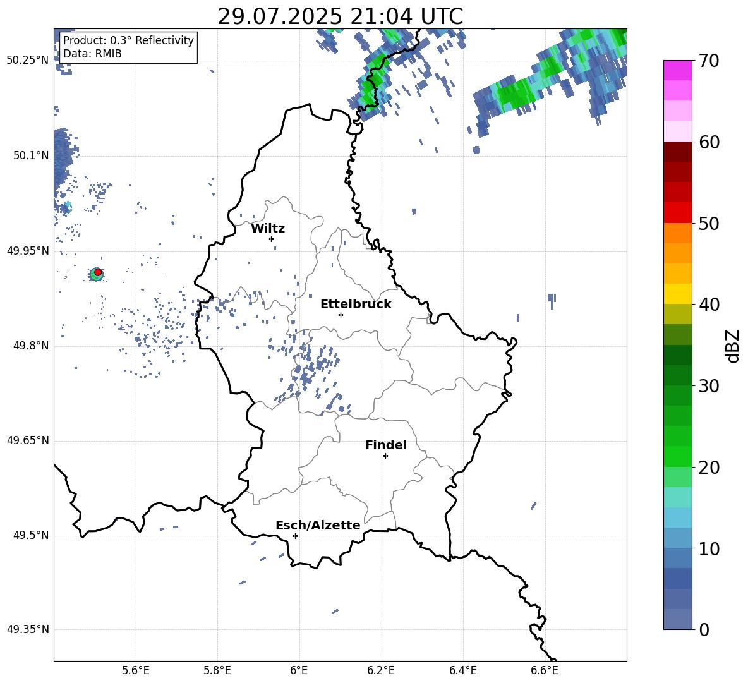Viewport: 748px width, 683px height.
Task: Click the 49.5°N latitude label
Action: pyautogui.click(x=31, y=535)
